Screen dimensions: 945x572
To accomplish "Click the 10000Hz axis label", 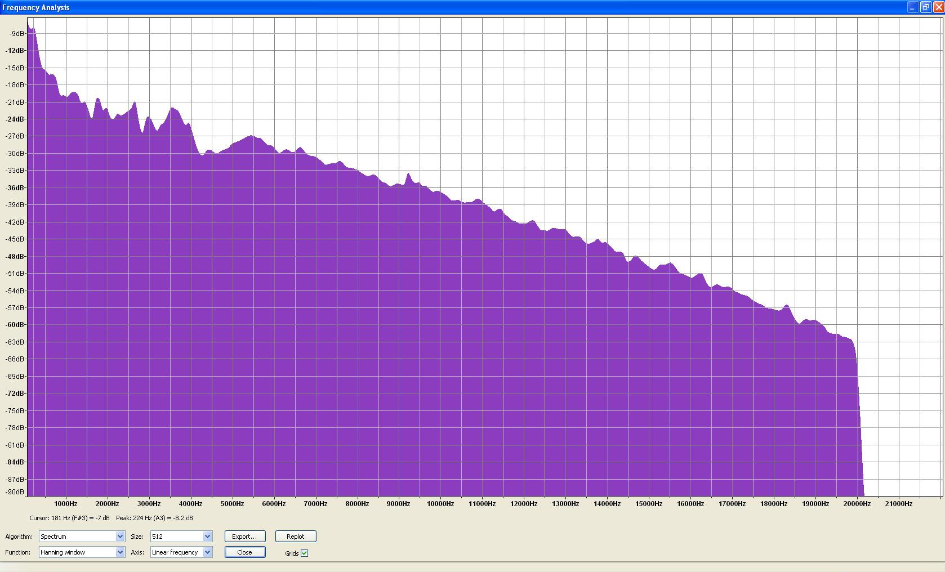I will click(440, 504).
